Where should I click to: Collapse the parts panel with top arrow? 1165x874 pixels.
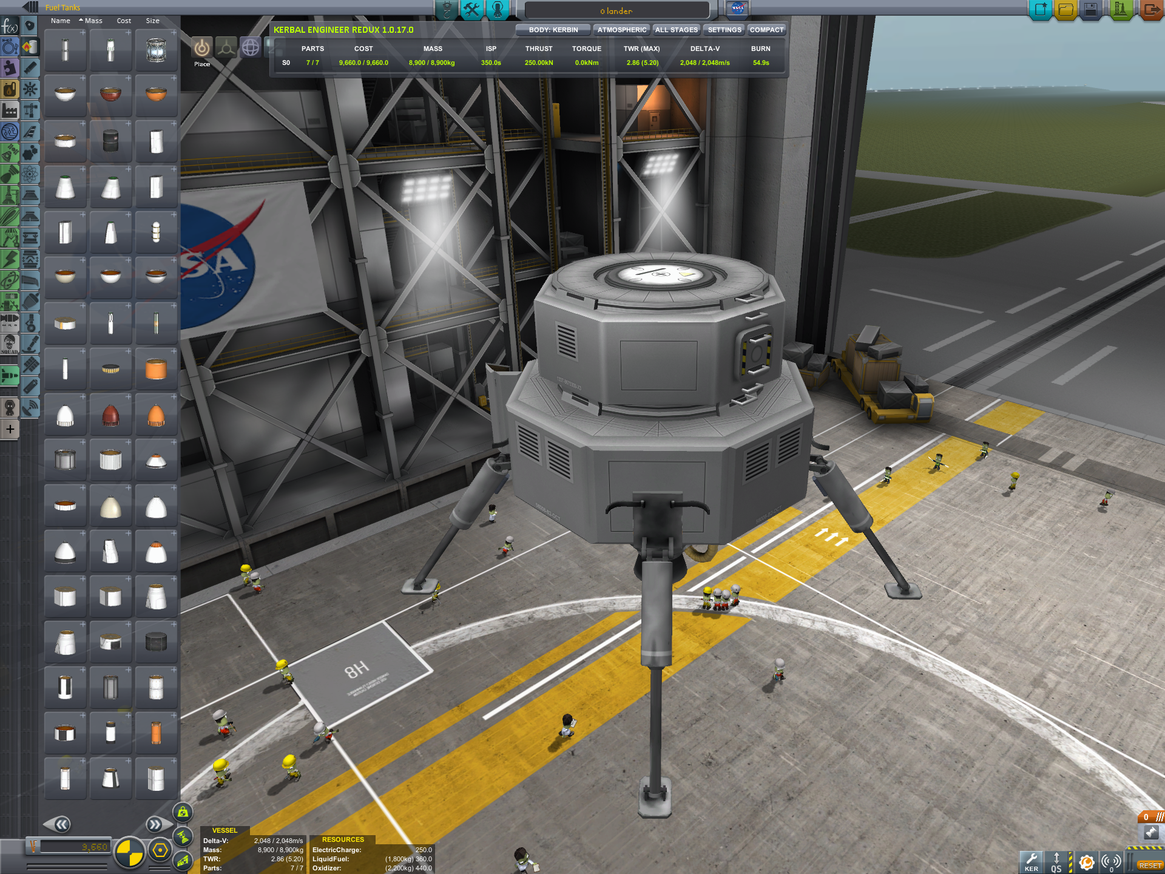pos(30,7)
